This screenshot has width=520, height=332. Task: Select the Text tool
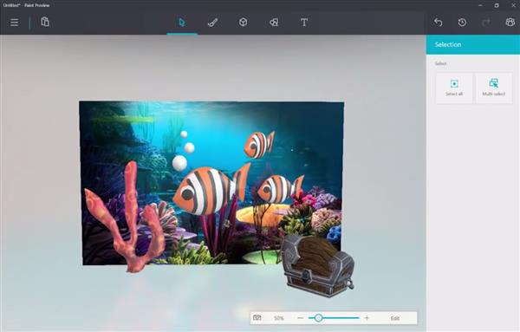tap(304, 23)
